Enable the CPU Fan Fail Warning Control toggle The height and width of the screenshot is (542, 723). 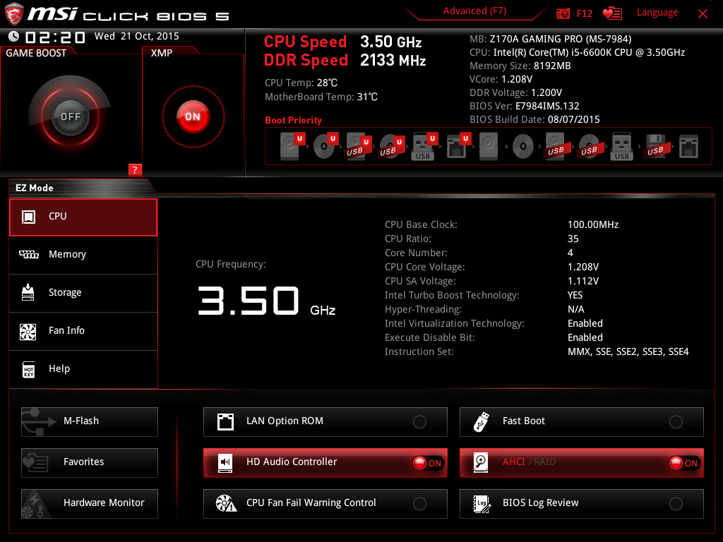pos(419,504)
